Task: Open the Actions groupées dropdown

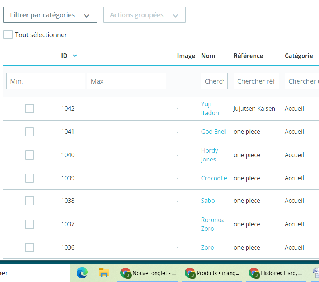Action: pyautogui.click(x=145, y=15)
